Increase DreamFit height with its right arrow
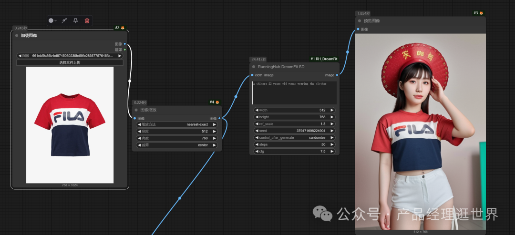This screenshot has width=515, height=235. tap(332, 117)
